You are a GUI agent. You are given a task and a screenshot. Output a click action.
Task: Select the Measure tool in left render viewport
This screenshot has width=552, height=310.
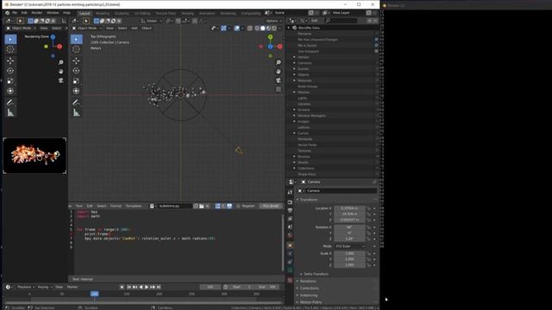pos(10,113)
